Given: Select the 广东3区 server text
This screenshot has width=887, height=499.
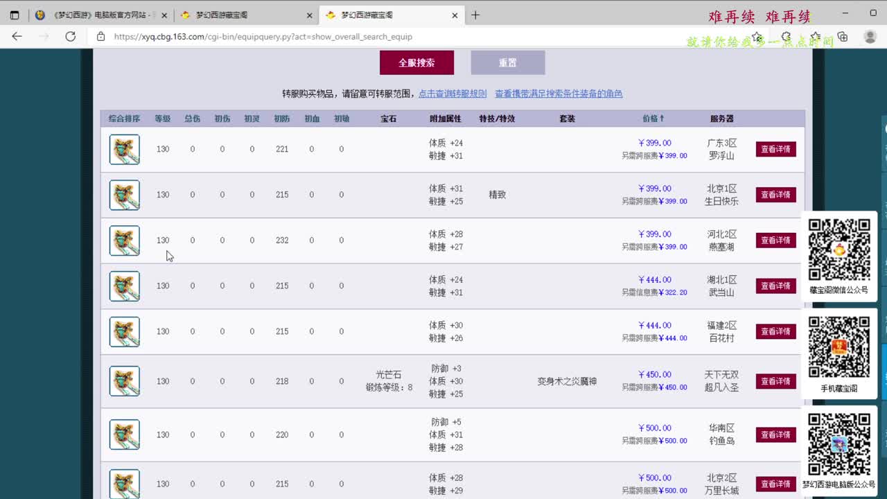Looking at the screenshot, I should (721, 143).
